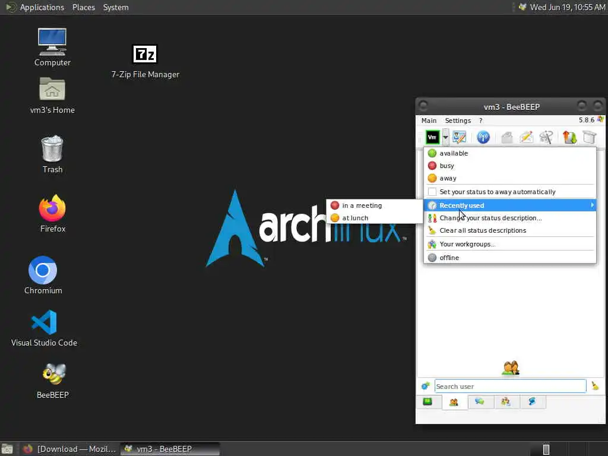Open the status dropdown arrow beside the Vm avatar
This screenshot has height=456, width=608.
coord(445,137)
